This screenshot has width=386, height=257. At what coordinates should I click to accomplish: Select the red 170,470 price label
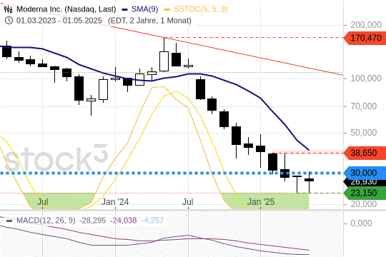[x=365, y=38]
